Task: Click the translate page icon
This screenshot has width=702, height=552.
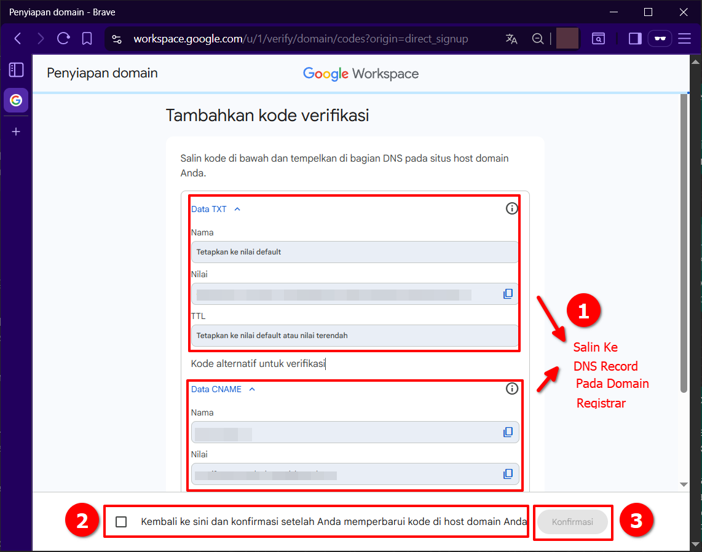Action: pyautogui.click(x=511, y=39)
